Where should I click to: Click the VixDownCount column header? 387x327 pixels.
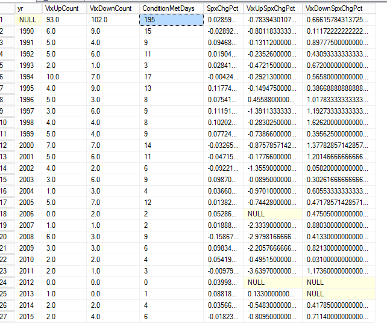point(112,9)
